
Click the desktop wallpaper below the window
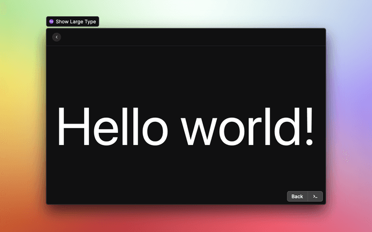pos(186,219)
